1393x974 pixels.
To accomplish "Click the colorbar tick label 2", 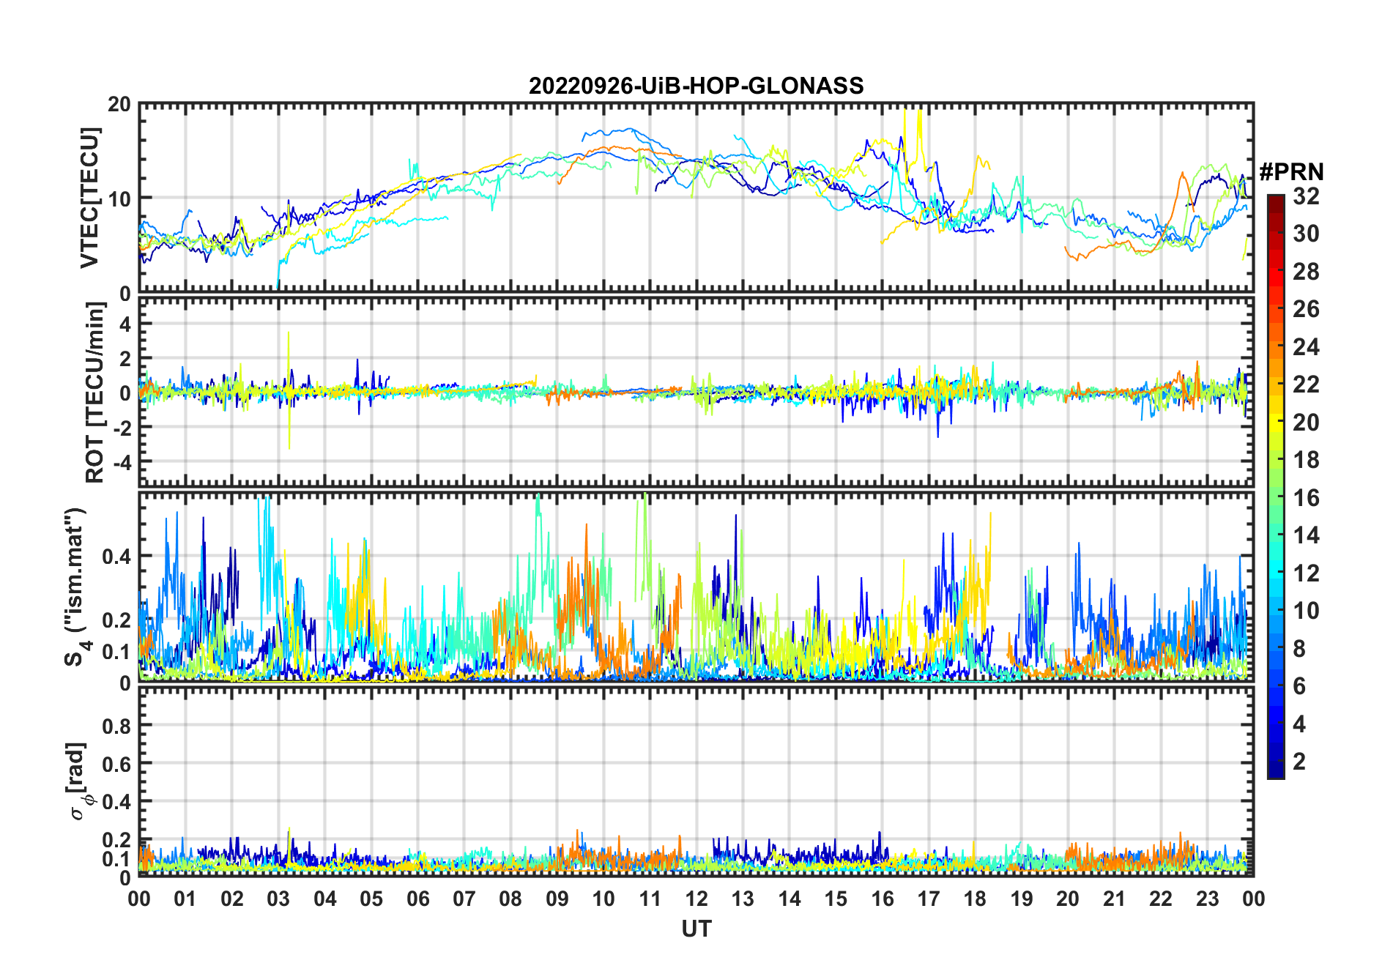I will (x=1299, y=761).
